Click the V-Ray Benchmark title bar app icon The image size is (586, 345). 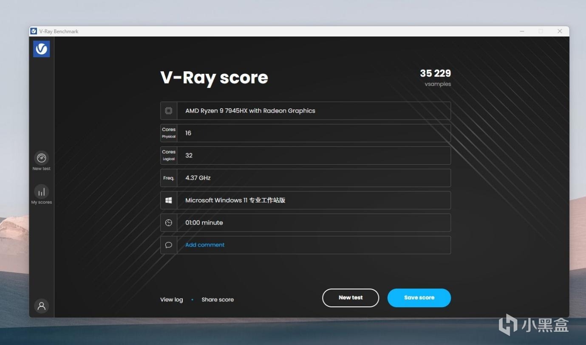pos(34,31)
